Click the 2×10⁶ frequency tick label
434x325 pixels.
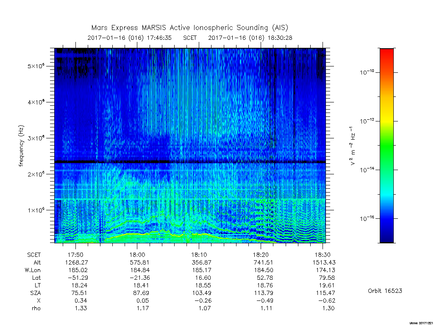[x=36, y=174]
